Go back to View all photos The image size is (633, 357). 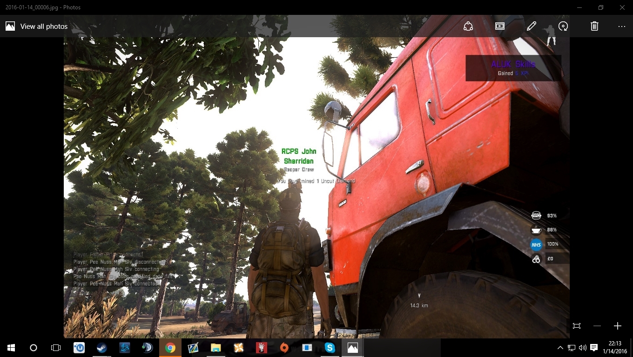click(37, 26)
